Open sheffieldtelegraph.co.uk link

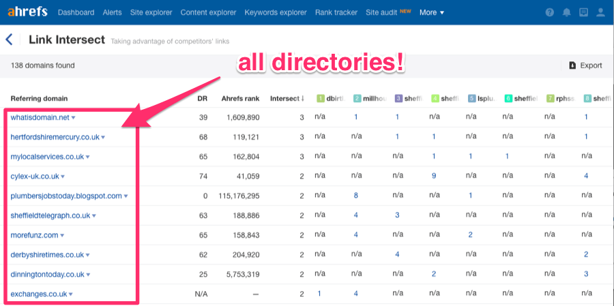click(50, 215)
